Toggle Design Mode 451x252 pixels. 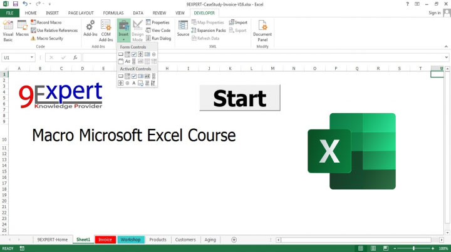pyautogui.click(x=137, y=31)
